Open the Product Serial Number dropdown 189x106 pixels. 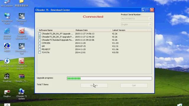coord(136,19)
